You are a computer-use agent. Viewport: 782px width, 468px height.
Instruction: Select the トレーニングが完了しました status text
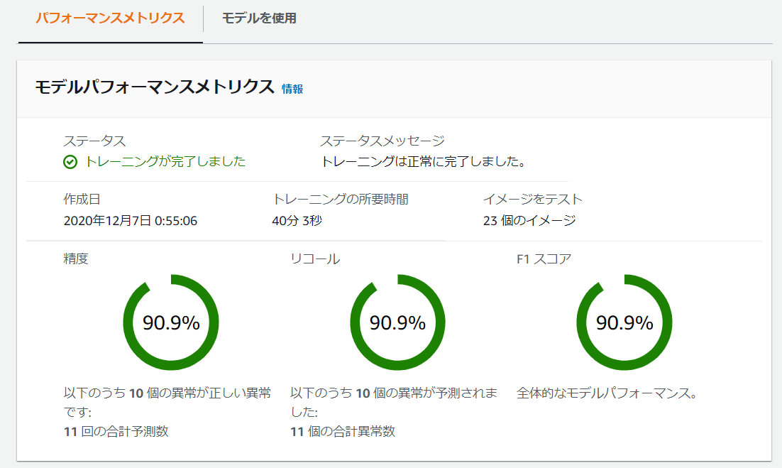[165, 162]
